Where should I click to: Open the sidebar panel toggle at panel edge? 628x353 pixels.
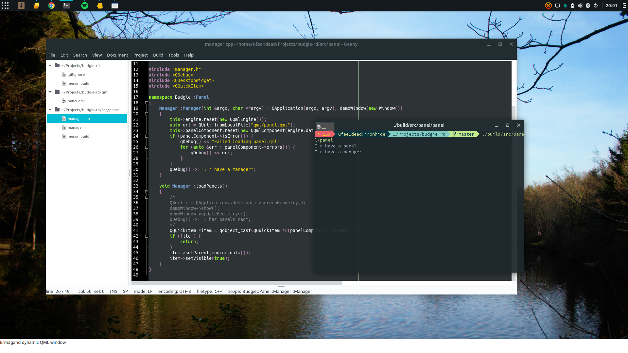(624, 6)
